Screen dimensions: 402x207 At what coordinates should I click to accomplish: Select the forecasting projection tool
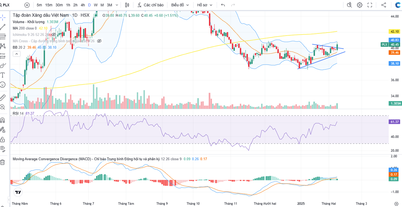point(3,56)
